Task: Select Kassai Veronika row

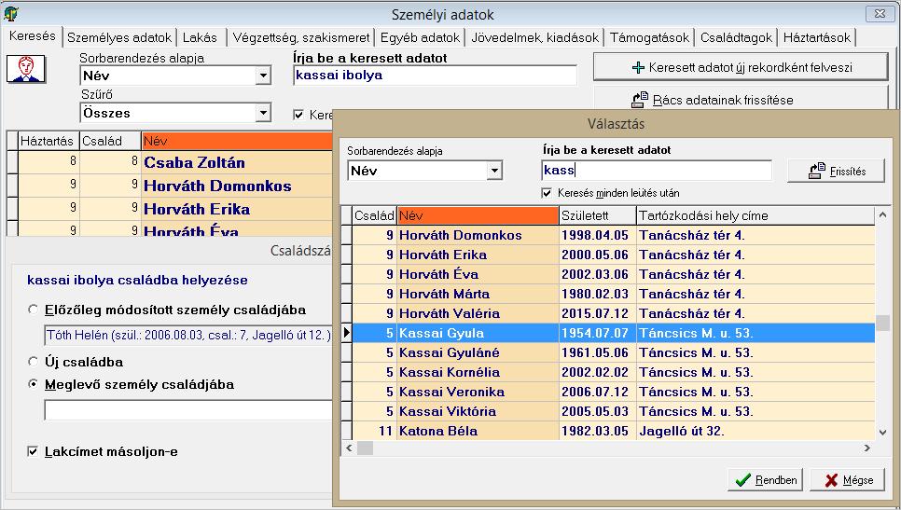Action: click(x=613, y=392)
